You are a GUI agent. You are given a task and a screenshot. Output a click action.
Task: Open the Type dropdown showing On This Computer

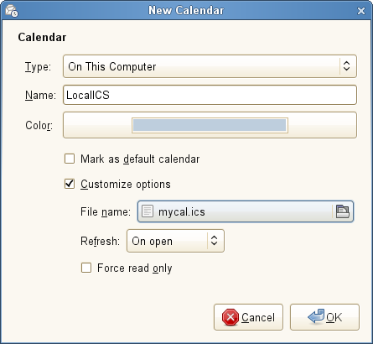(210, 66)
